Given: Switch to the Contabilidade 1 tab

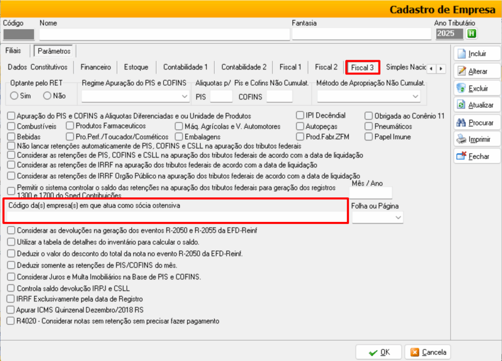Looking at the screenshot, I should (x=185, y=67).
